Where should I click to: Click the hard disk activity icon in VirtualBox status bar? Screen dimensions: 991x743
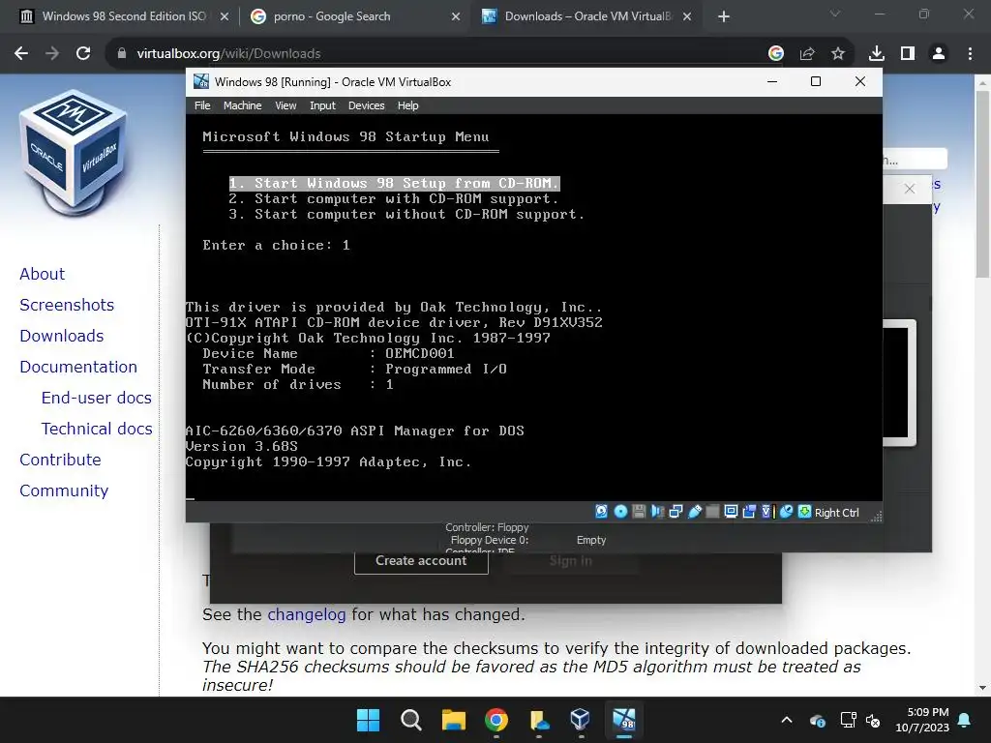pos(601,512)
